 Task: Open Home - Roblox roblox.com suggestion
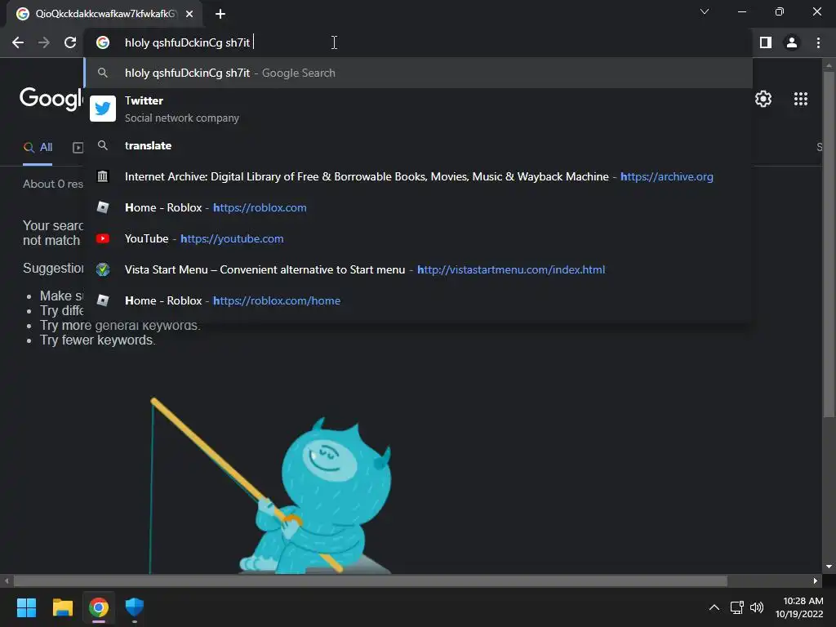tap(419, 207)
